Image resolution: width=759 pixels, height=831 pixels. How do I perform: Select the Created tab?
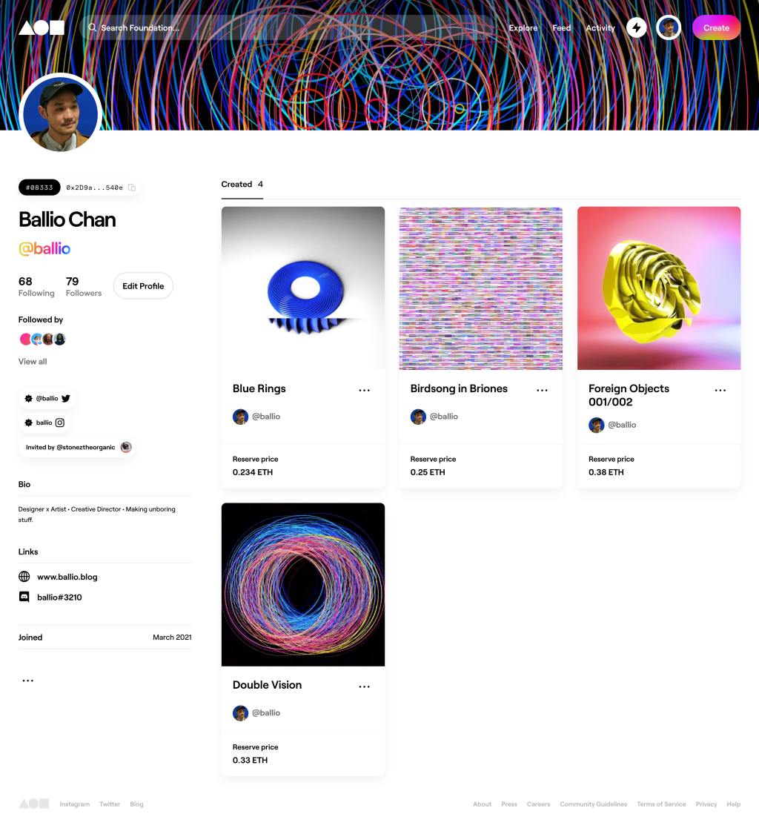[x=242, y=185]
